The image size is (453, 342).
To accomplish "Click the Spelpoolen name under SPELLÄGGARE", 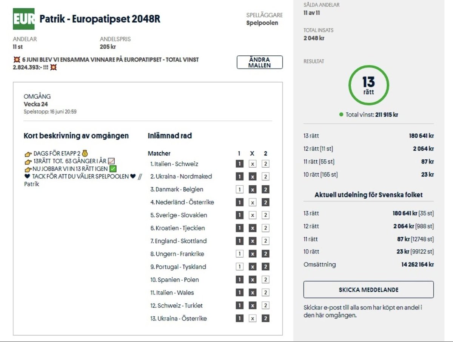I will [x=262, y=23].
